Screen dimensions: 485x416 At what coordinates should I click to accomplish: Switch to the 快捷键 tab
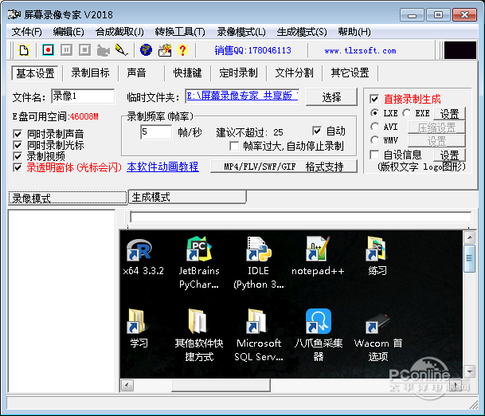tap(187, 73)
